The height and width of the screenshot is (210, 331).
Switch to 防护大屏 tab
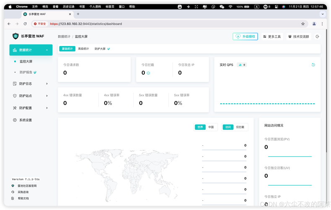click(x=100, y=49)
